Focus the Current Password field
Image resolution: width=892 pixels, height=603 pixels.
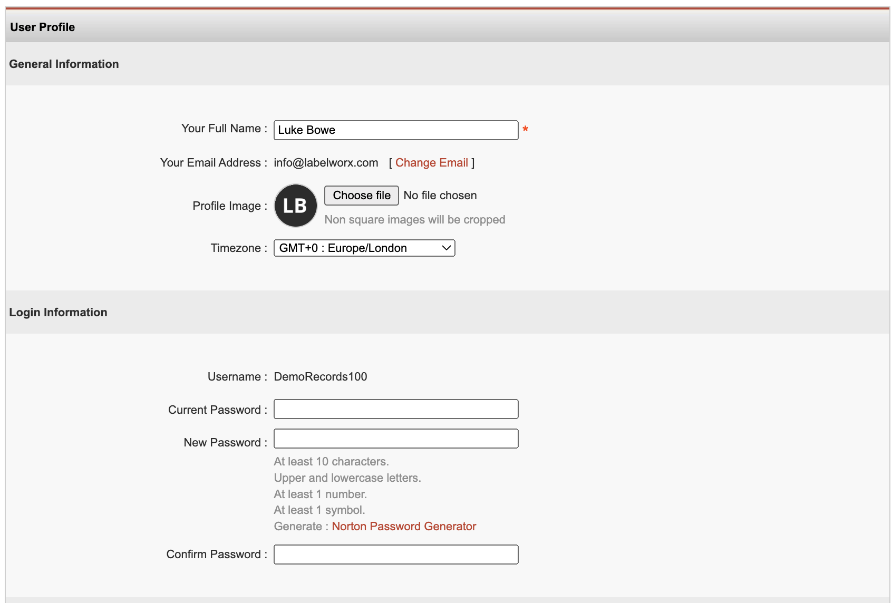tap(395, 409)
